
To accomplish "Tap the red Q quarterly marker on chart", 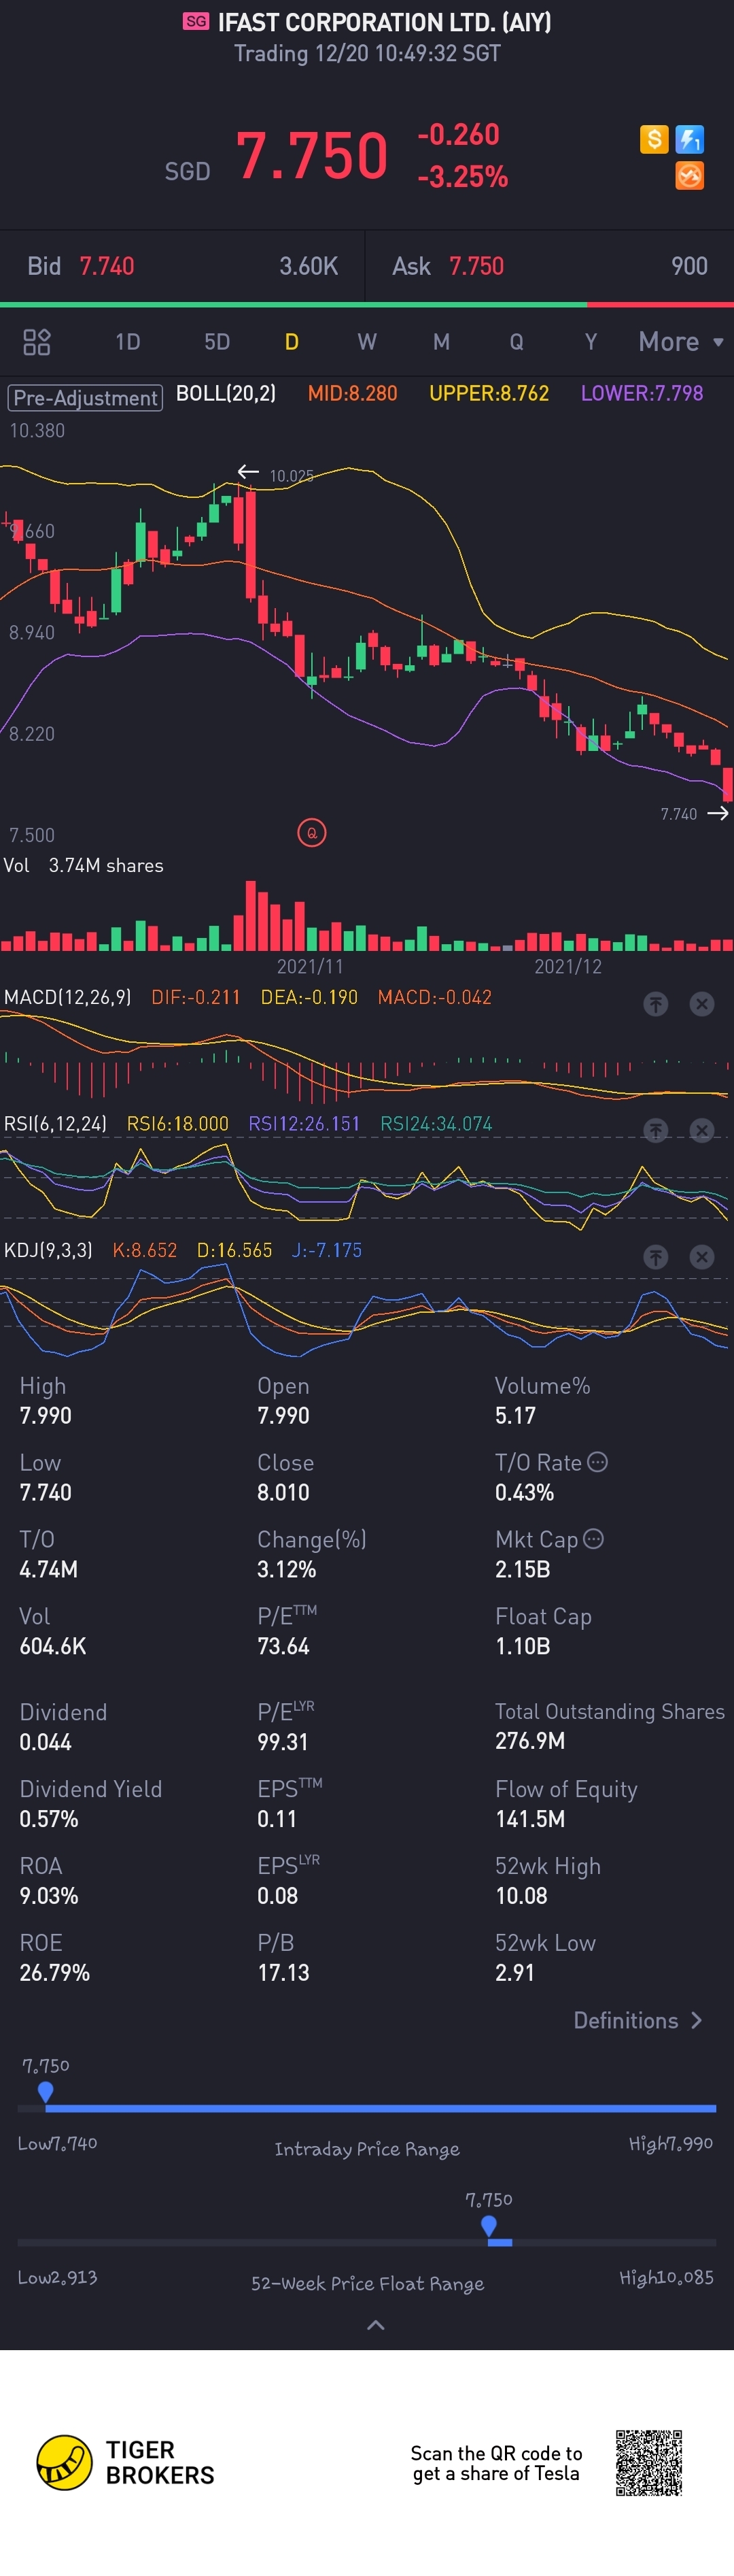I will point(311,832).
